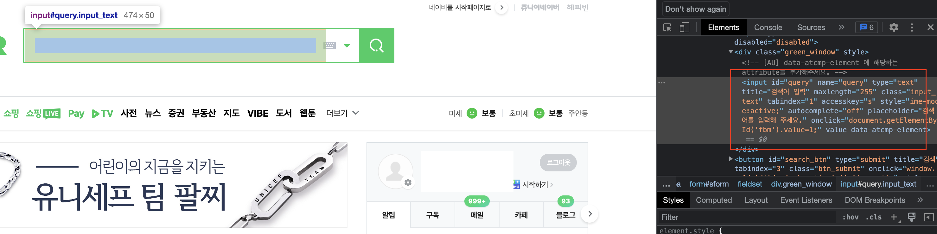Screen dimensions: 937x234
Task: Toggle the device toolbar icon
Action: tap(684, 28)
